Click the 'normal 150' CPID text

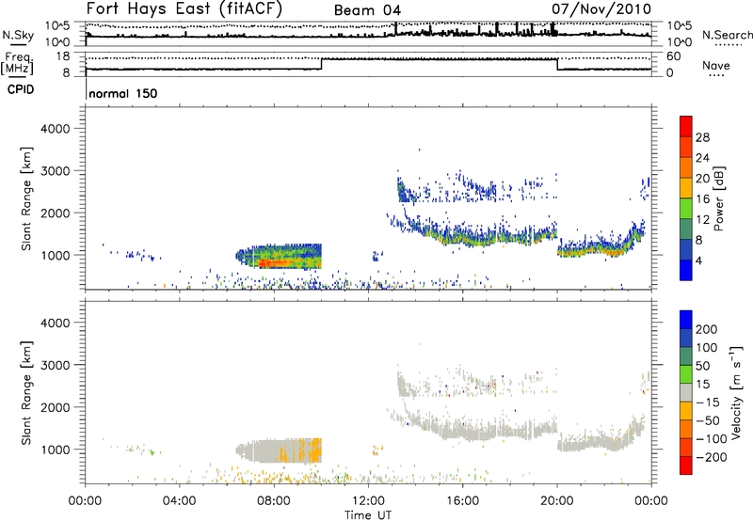[x=123, y=93]
